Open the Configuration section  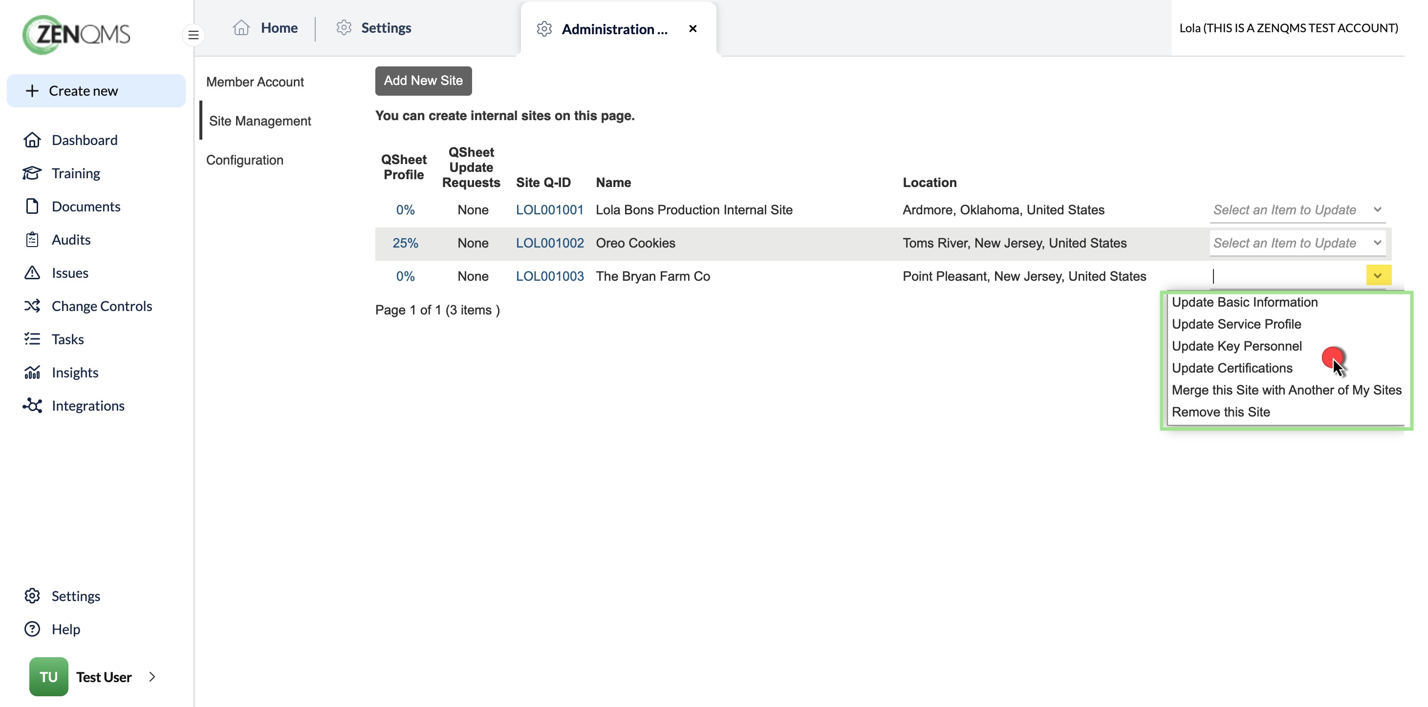point(244,160)
